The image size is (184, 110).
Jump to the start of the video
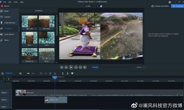coord(76,67)
